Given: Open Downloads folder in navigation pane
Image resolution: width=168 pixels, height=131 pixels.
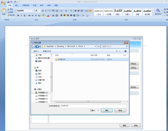Looking at the screenshot, I should [38, 55].
